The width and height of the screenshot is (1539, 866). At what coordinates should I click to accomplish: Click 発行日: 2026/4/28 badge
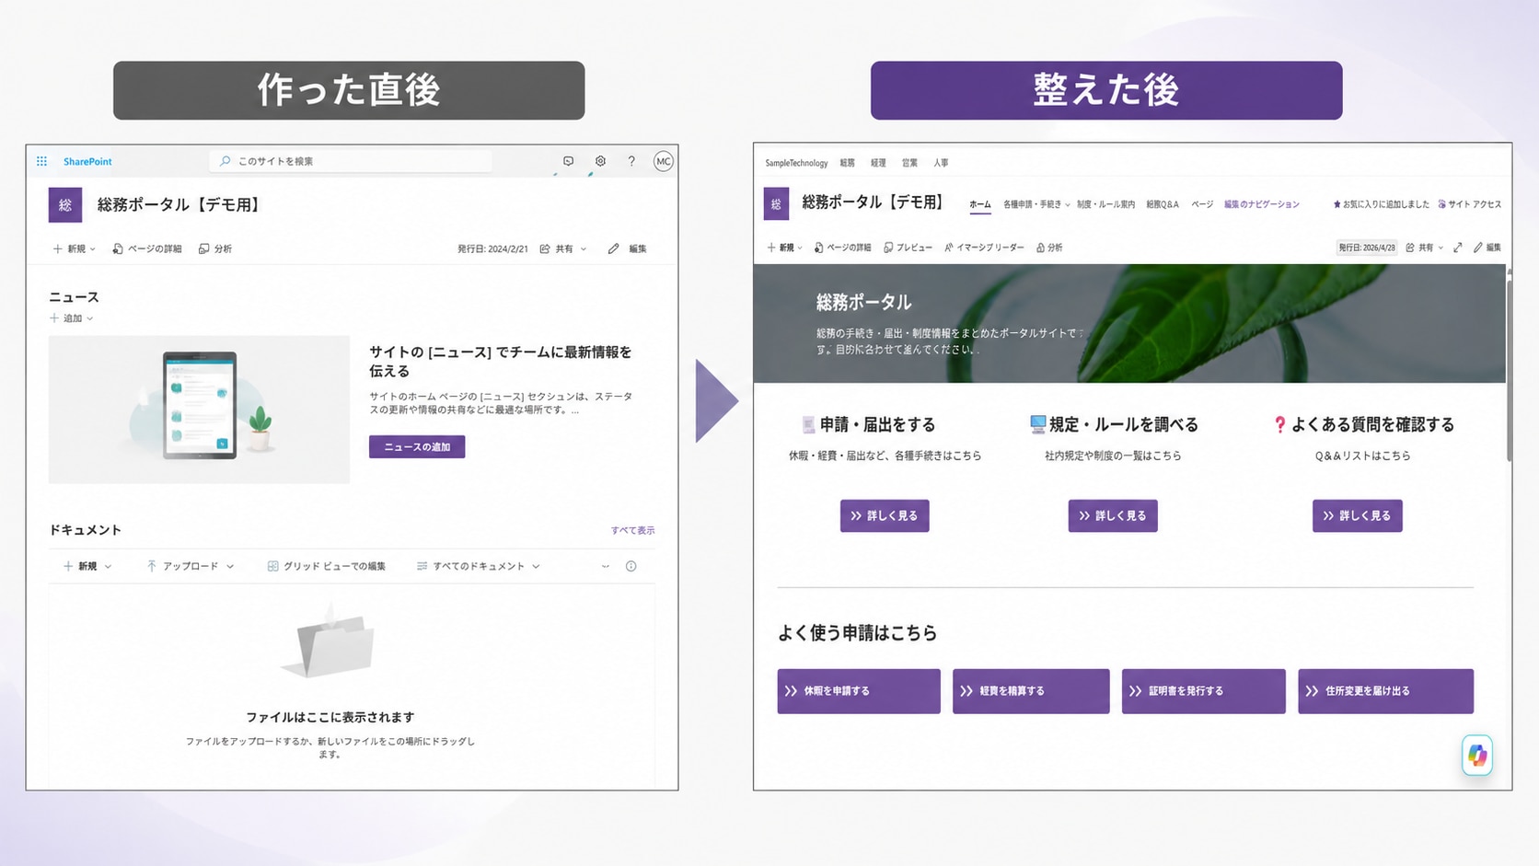(x=1366, y=248)
